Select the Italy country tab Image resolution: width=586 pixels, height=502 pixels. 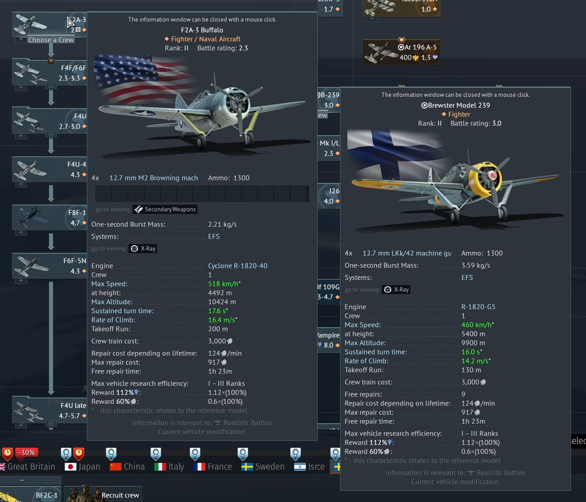click(x=169, y=467)
